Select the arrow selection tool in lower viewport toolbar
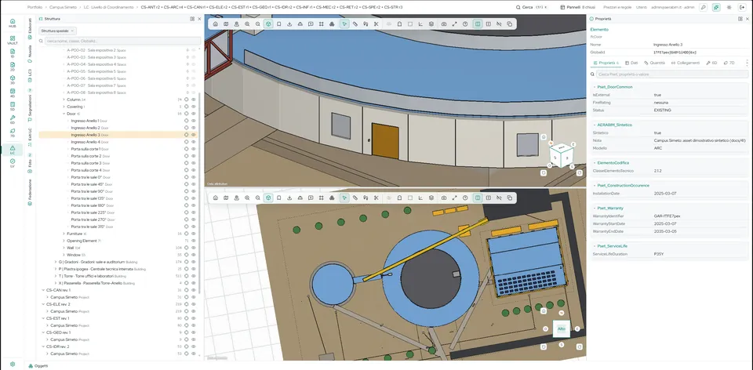This screenshot has height=370, width=753. point(344,198)
